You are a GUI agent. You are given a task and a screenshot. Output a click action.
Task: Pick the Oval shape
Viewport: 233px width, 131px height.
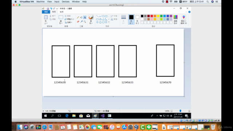(103, 16)
